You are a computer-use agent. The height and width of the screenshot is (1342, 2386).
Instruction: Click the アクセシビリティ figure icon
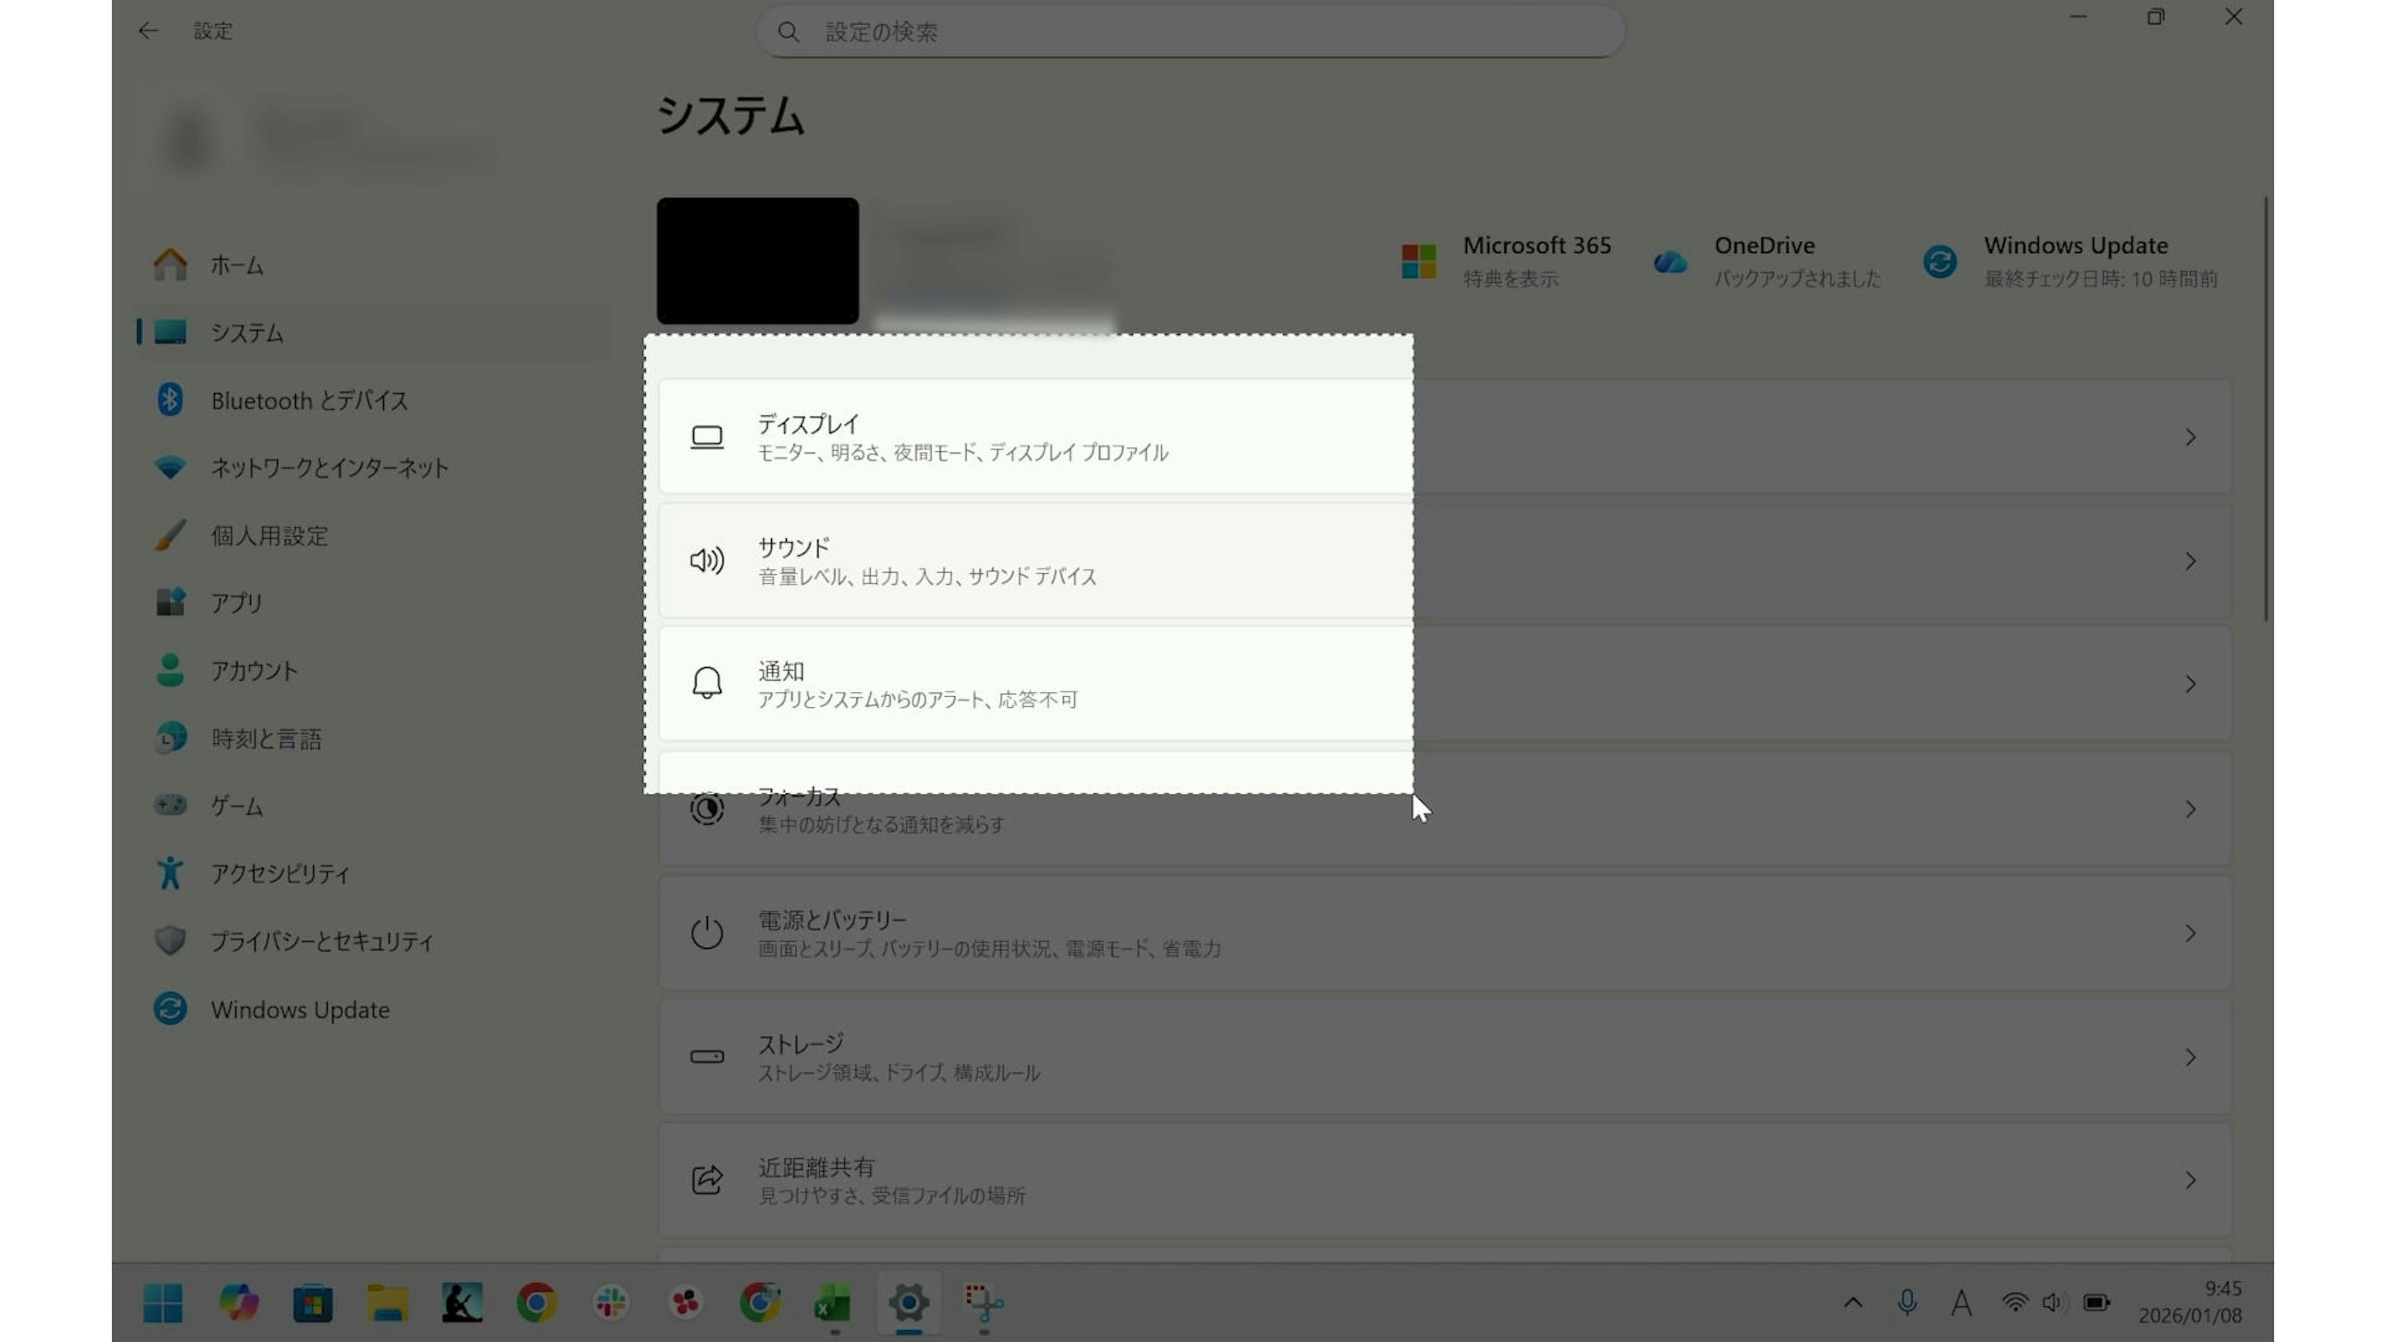coord(170,874)
